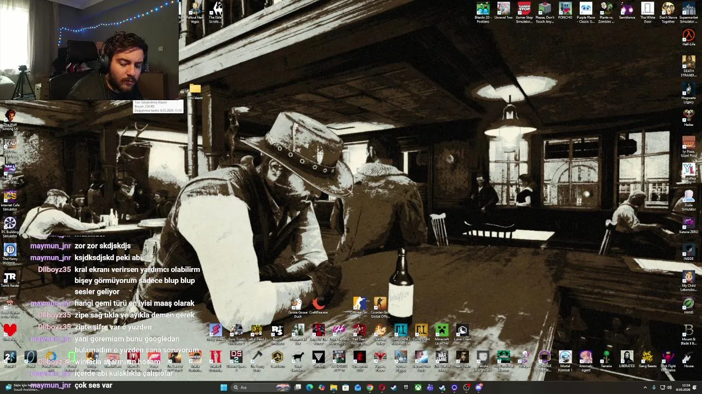Launch The White Door shortcut
This screenshot has width=702, height=394.
pos(648,12)
